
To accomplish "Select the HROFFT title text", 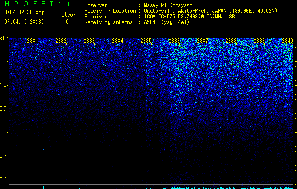I will 29,4.
